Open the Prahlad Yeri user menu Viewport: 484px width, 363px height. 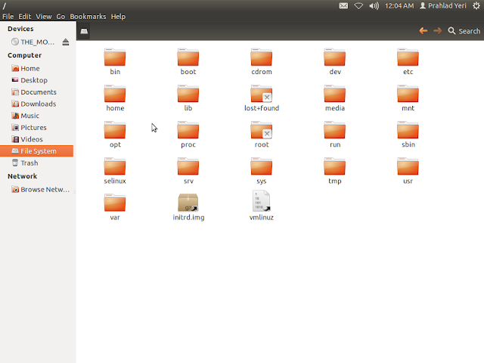coord(443,5)
